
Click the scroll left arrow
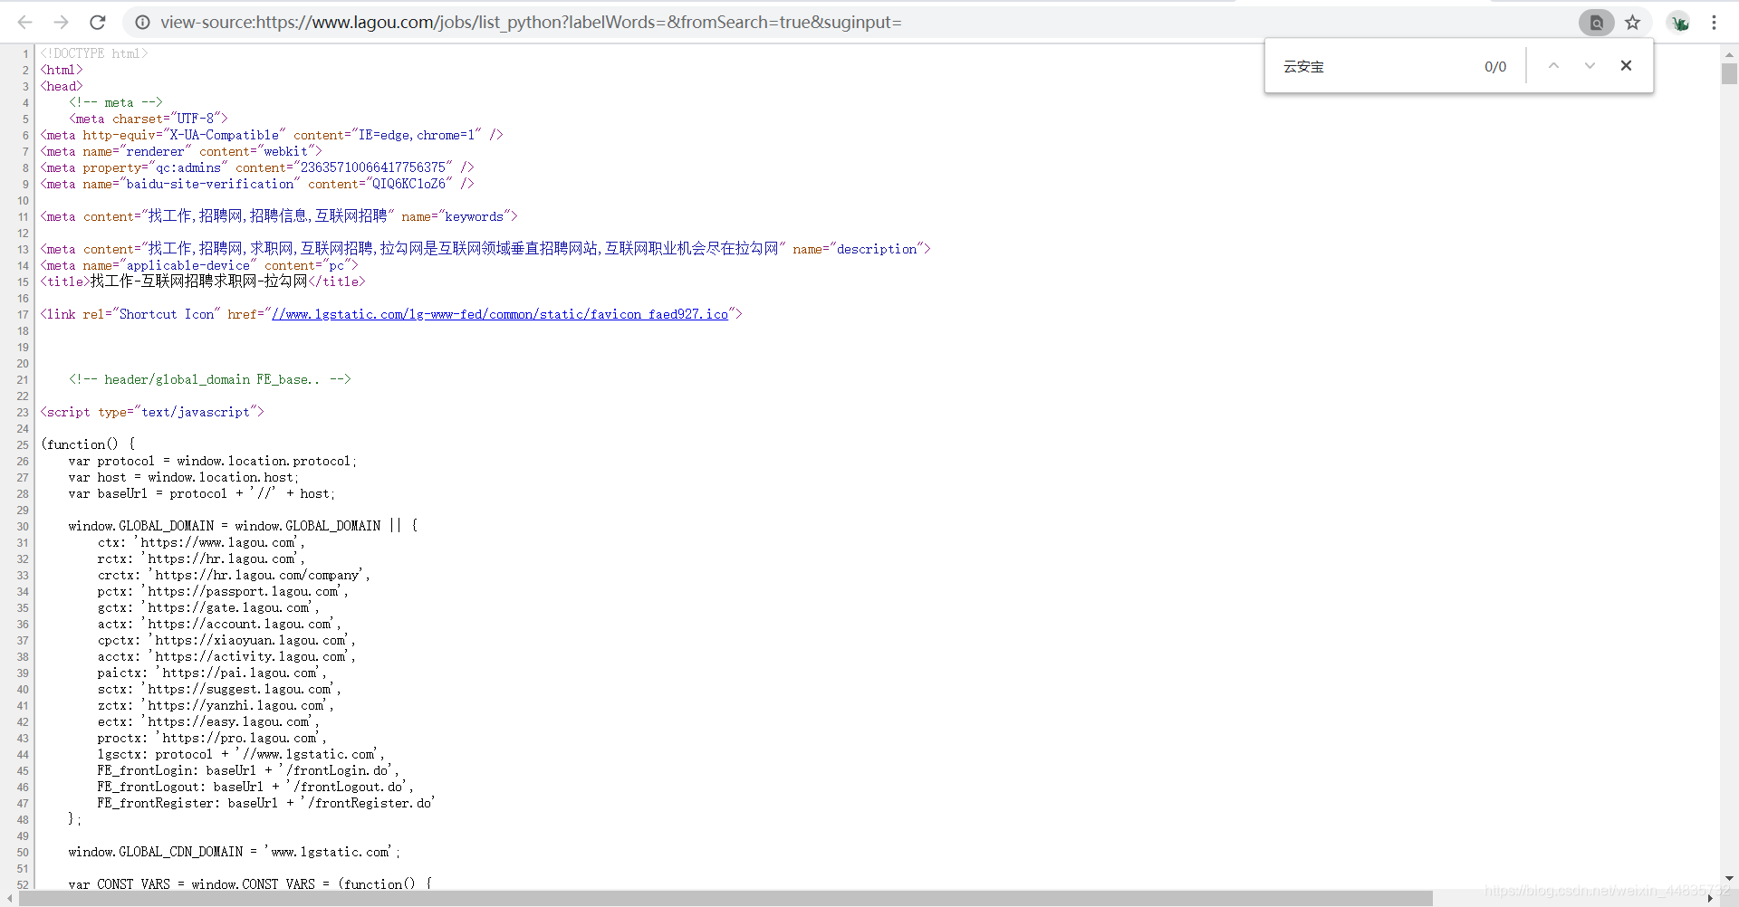click(9, 898)
